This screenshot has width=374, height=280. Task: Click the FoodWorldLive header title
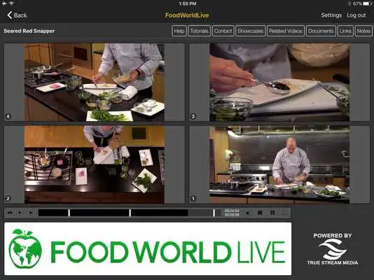pos(187,15)
